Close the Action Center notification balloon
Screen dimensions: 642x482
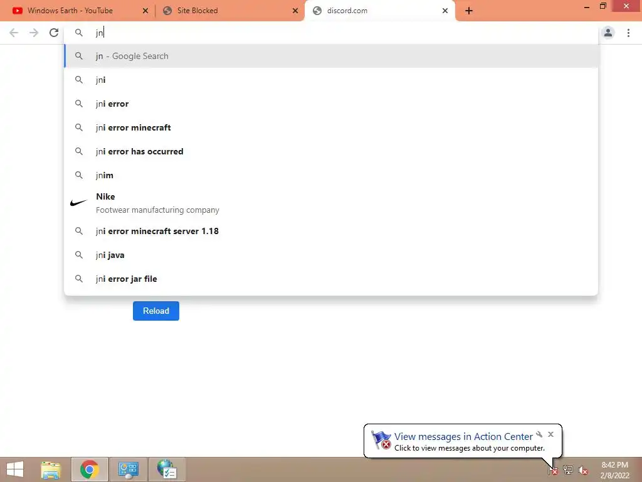pos(550,434)
